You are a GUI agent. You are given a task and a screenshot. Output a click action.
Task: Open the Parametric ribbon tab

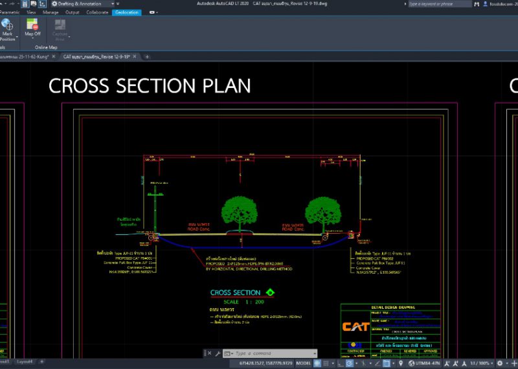click(10, 12)
